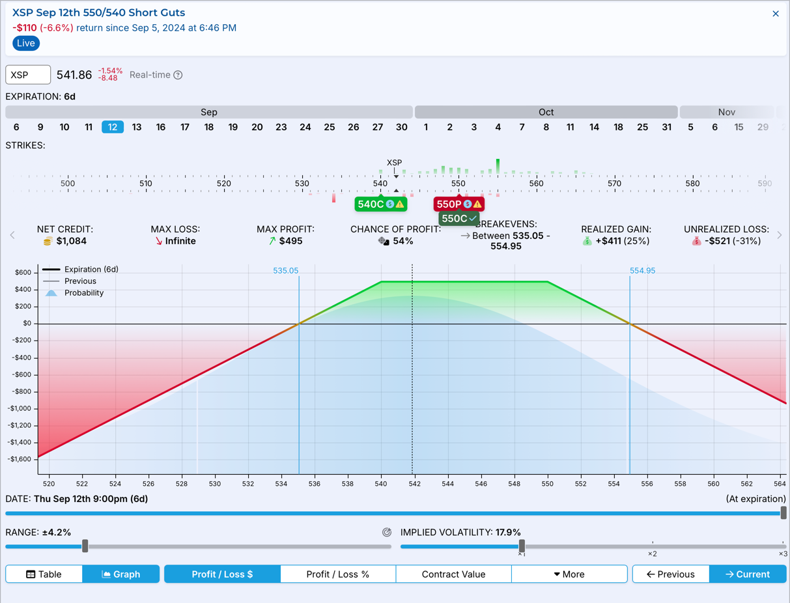This screenshot has width=790, height=603.
Task: Show Profit / Loss % mode
Action: pyautogui.click(x=338, y=574)
